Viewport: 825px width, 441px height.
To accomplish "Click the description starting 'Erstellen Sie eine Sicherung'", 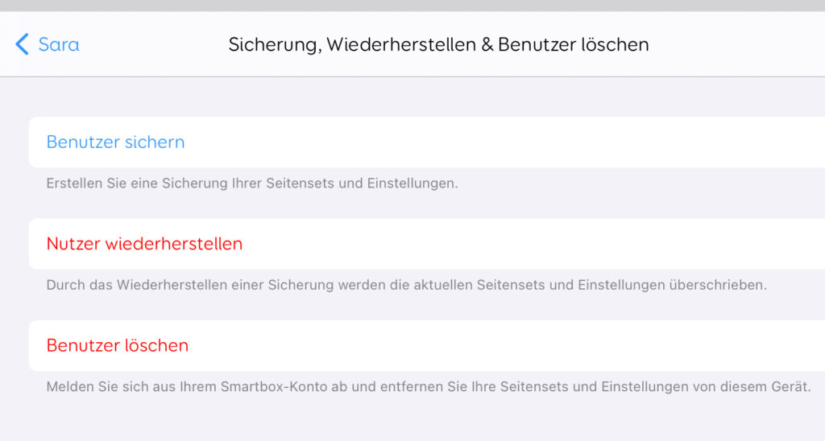I will click(x=251, y=183).
